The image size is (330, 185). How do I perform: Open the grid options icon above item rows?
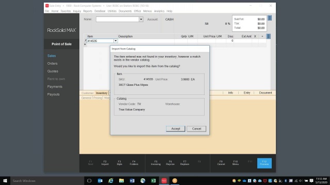[268, 36]
